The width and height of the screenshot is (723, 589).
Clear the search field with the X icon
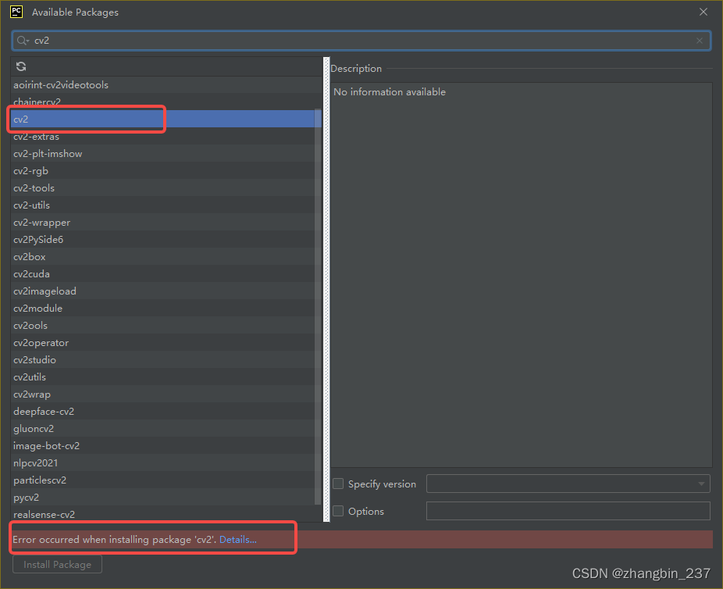click(699, 41)
